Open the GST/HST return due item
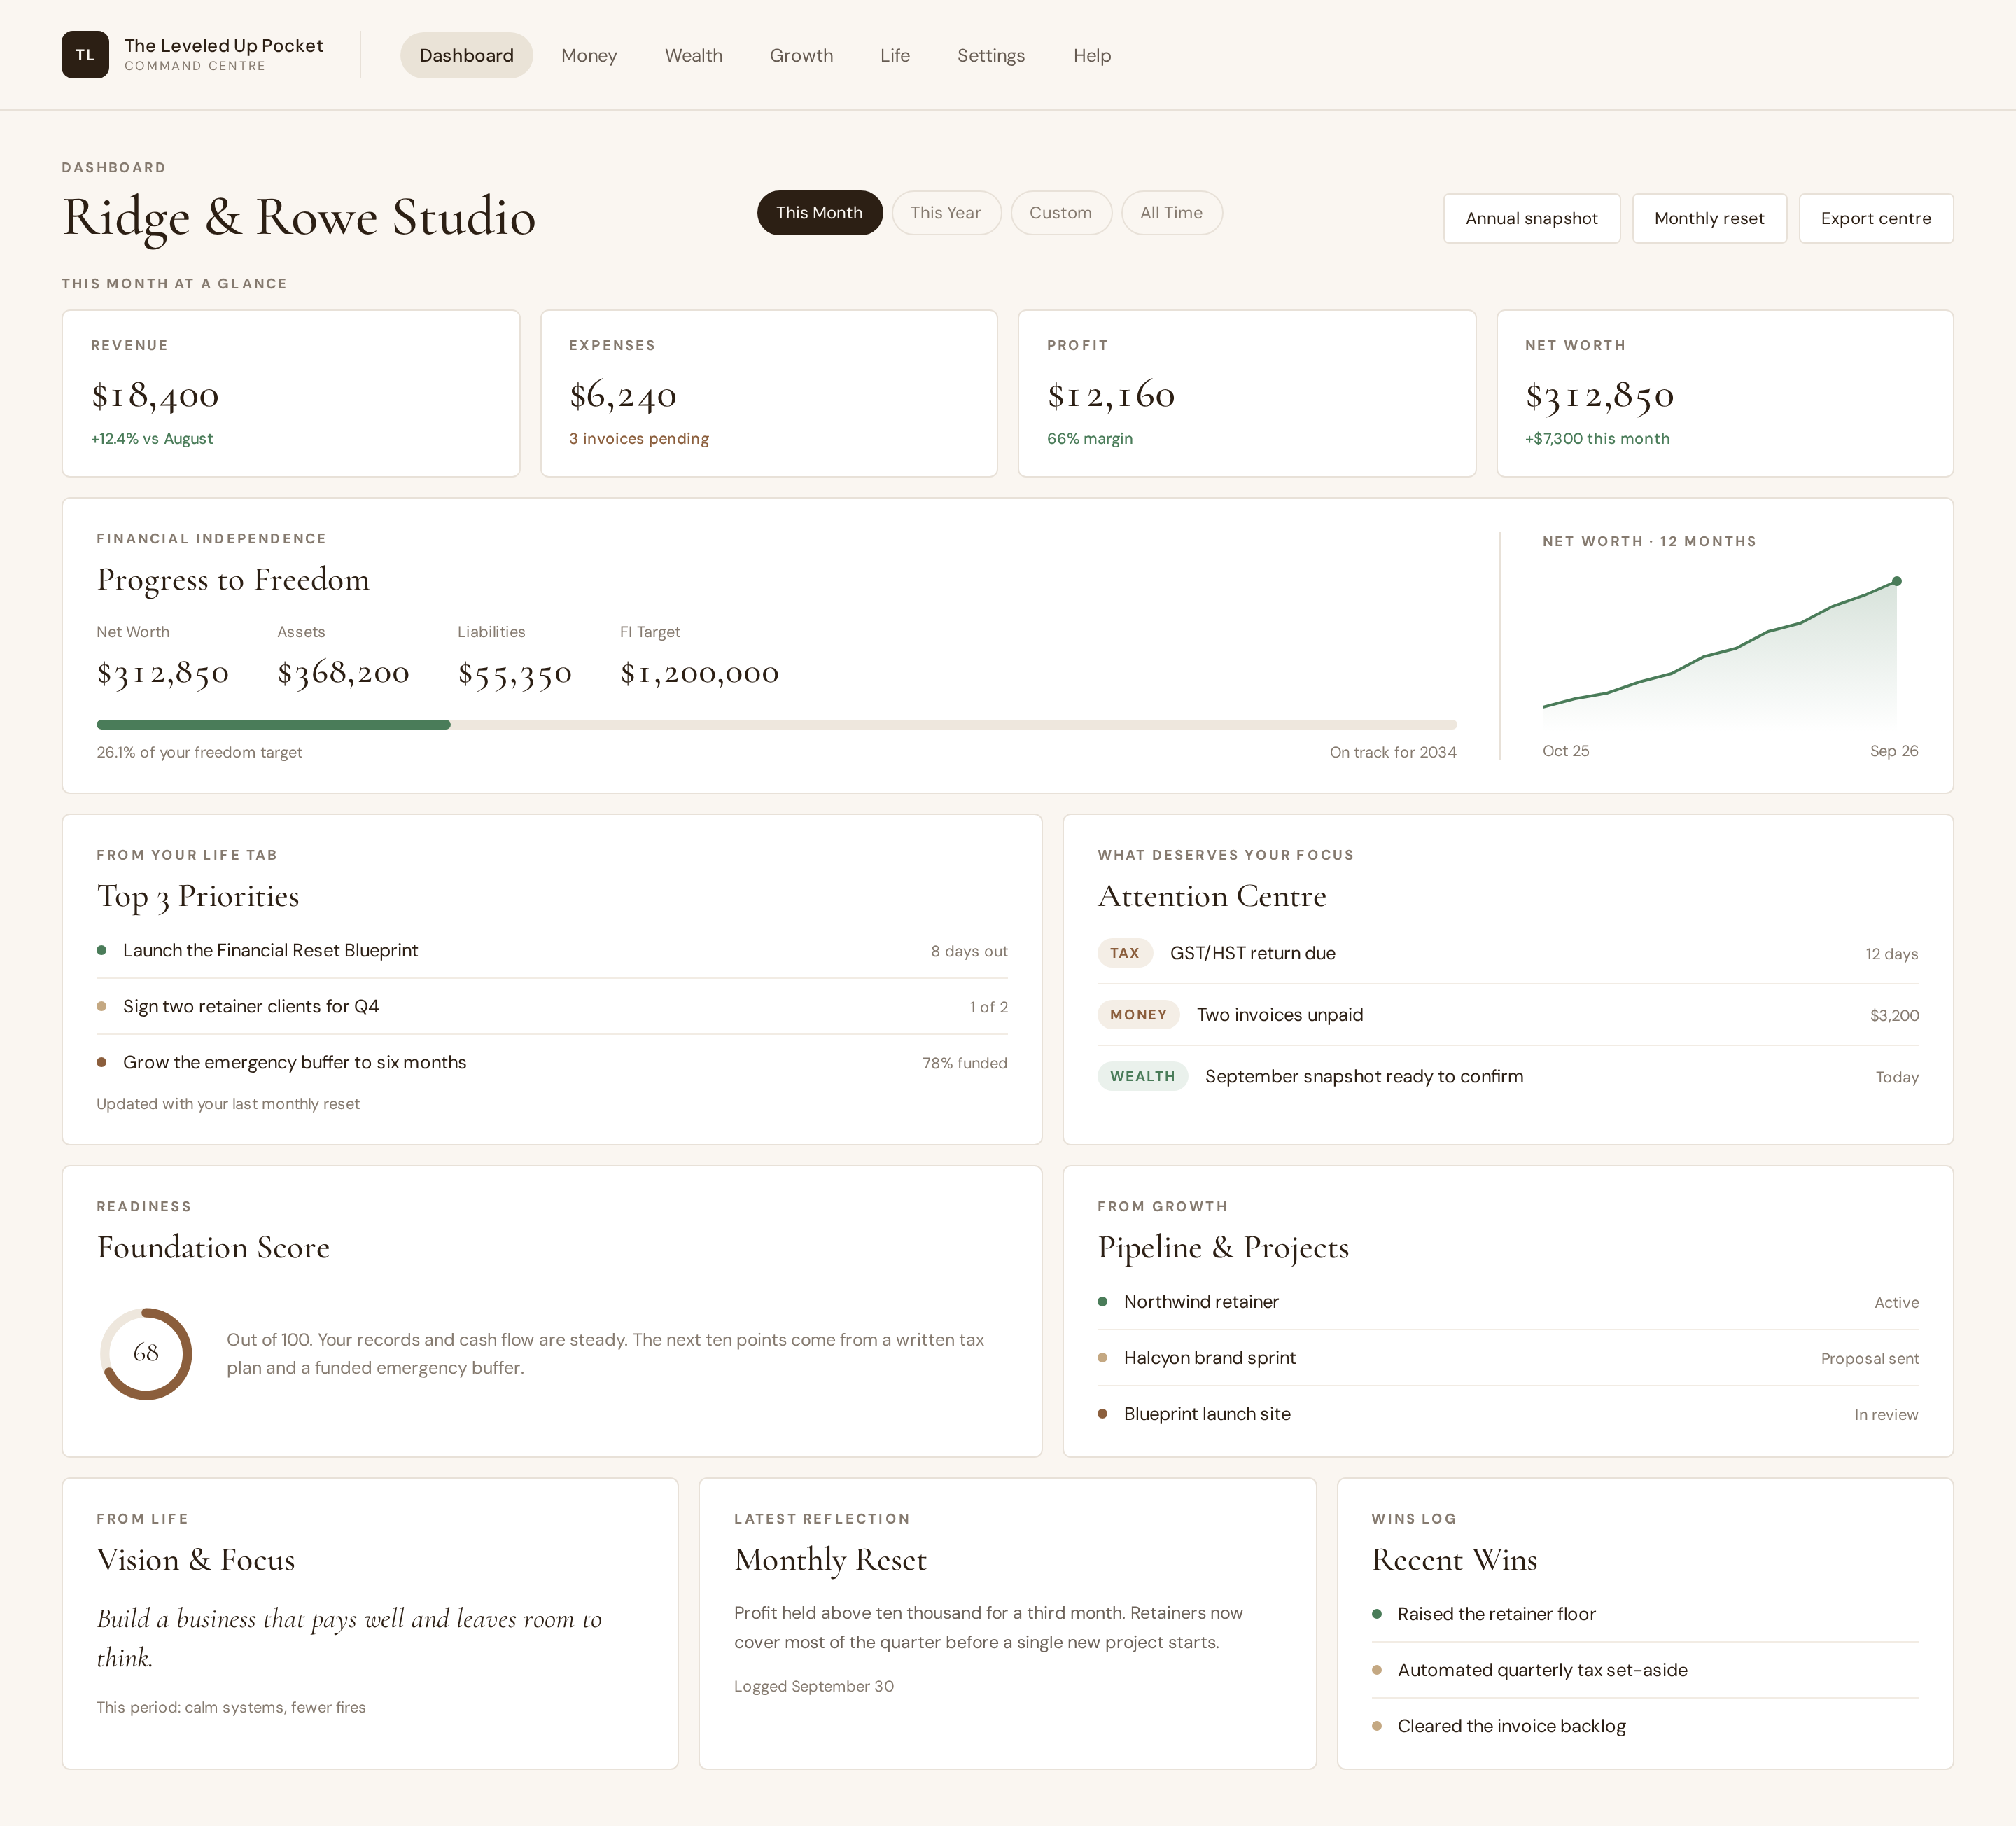The height and width of the screenshot is (1826, 2016). pos(1508,953)
